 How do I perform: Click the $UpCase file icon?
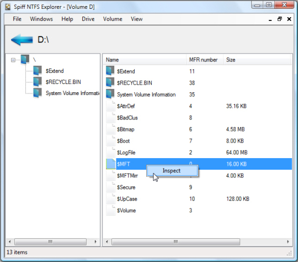(111, 198)
